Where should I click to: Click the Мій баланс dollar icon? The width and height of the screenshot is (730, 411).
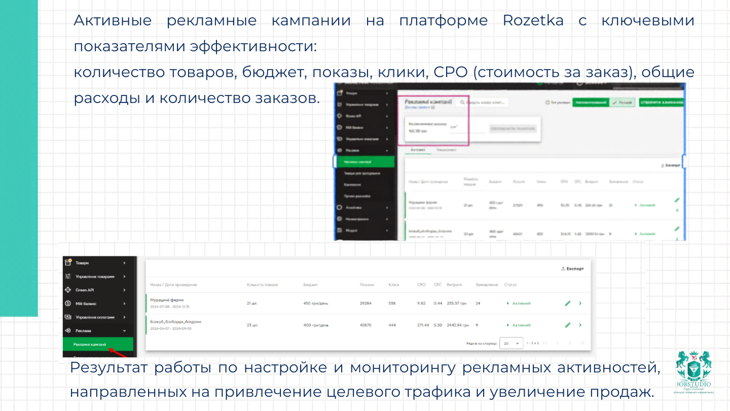[68, 303]
